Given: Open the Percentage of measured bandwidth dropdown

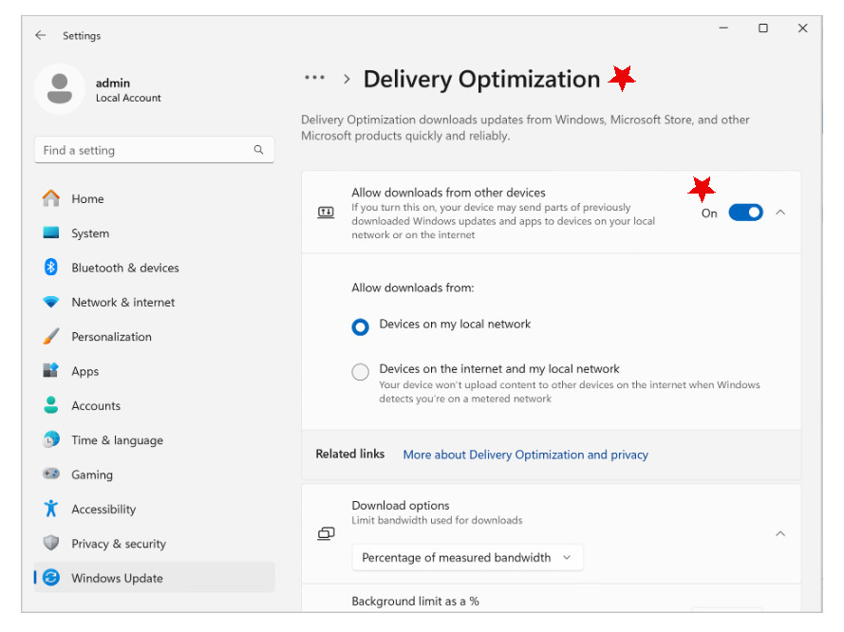Looking at the screenshot, I should (x=467, y=557).
